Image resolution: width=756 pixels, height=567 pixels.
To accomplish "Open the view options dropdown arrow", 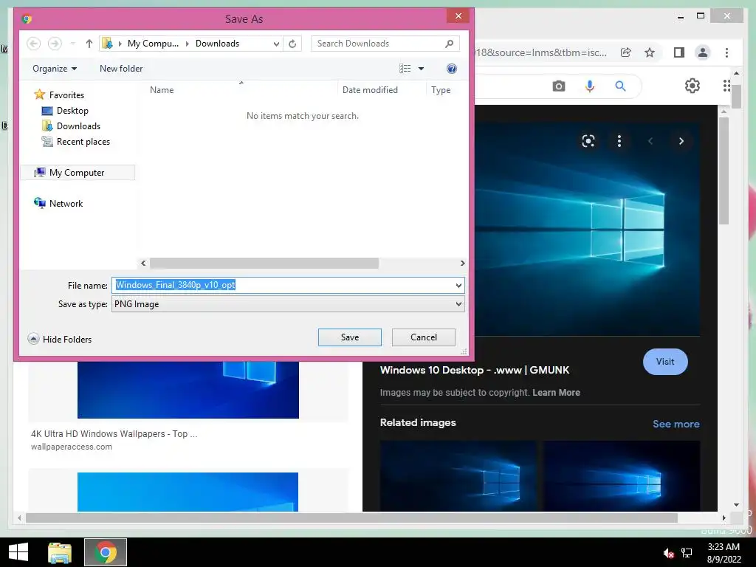I will [x=421, y=69].
